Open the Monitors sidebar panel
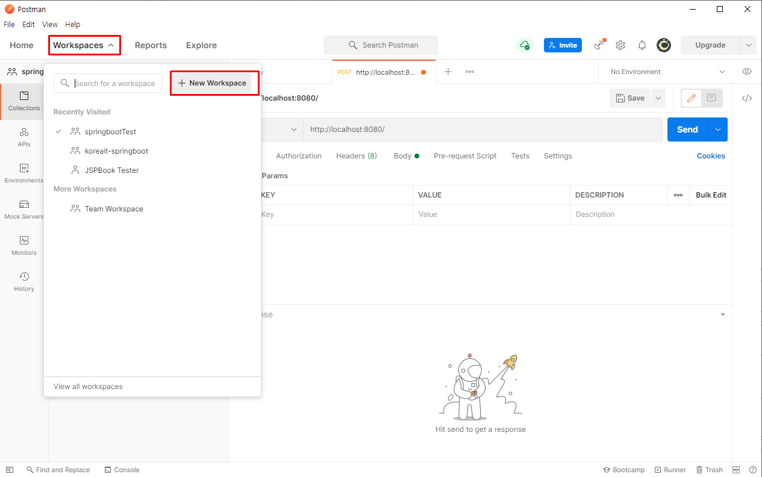The width and height of the screenshot is (762, 477). click(24, 246)
